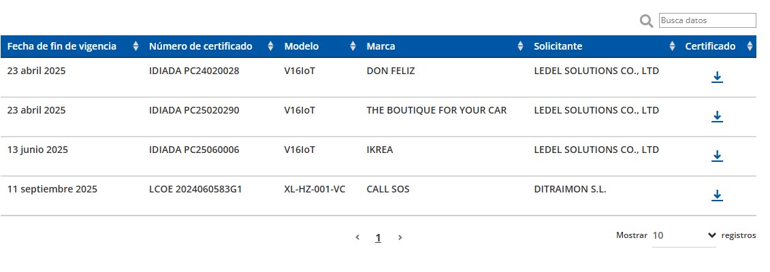The height and width of the screenshot is (272, 770).
Task: Sort by Certificado column arrows
Action: pos(750,46)
